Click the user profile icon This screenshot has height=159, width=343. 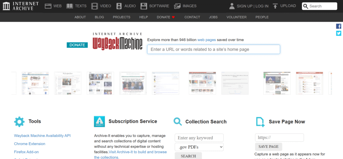pyautogui.click(x=232, y=6)
